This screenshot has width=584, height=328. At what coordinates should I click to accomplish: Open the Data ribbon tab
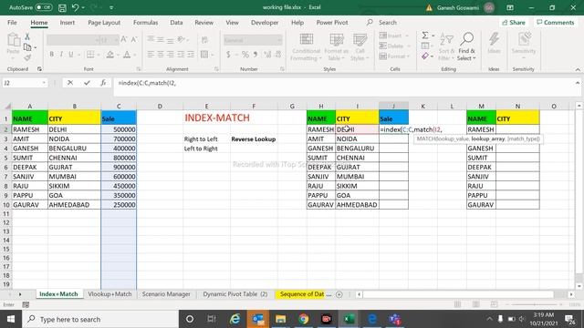point(176,22)
